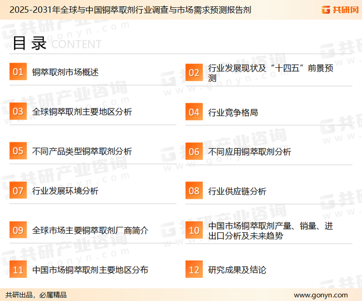Select the orange 10 number badge
The width and height of the screenshot is (362, 301).
pos(194,230)
